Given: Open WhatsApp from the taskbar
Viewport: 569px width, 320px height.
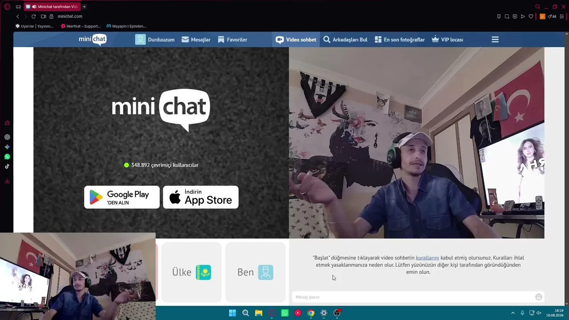Looking at the screenshot, I should click(285, 313).
